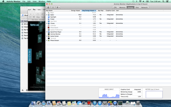Click 'sign up for beta' tab in Safari page
The height and width of the screenshot is (107, 171).
pos(30,56)
